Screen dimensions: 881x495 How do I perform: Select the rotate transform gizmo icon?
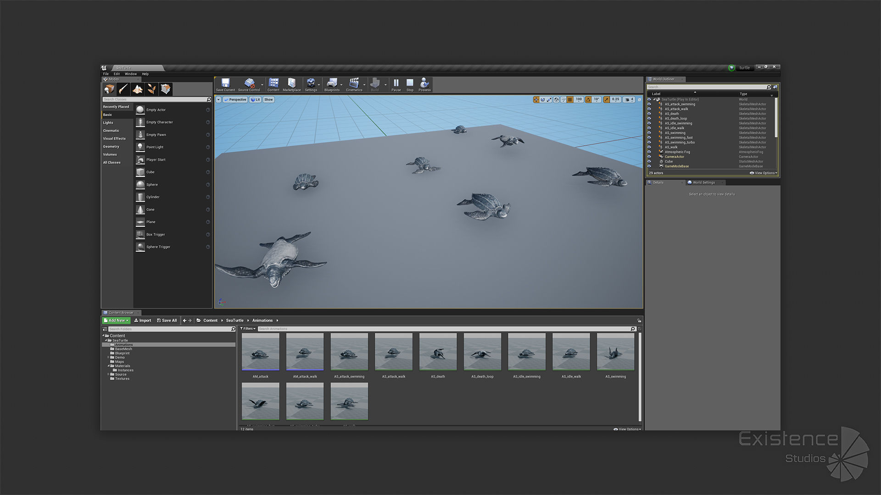point(542,99)
